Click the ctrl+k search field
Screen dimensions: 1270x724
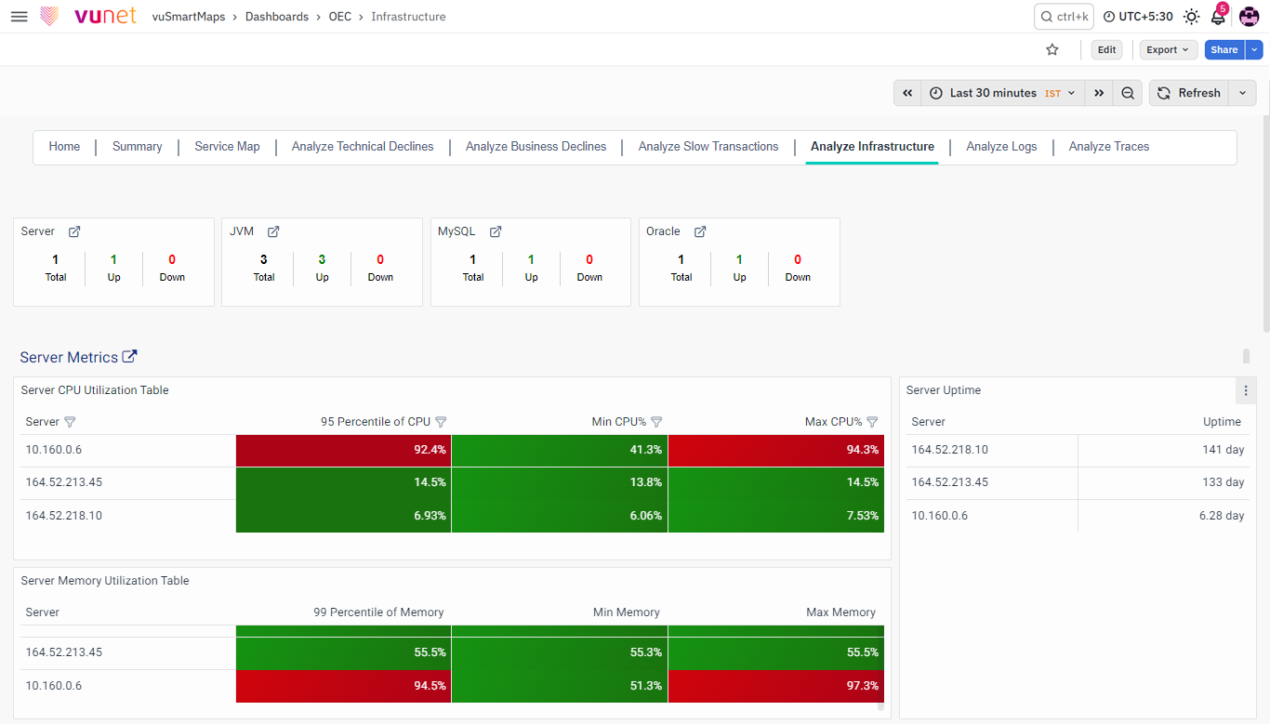1064,17
